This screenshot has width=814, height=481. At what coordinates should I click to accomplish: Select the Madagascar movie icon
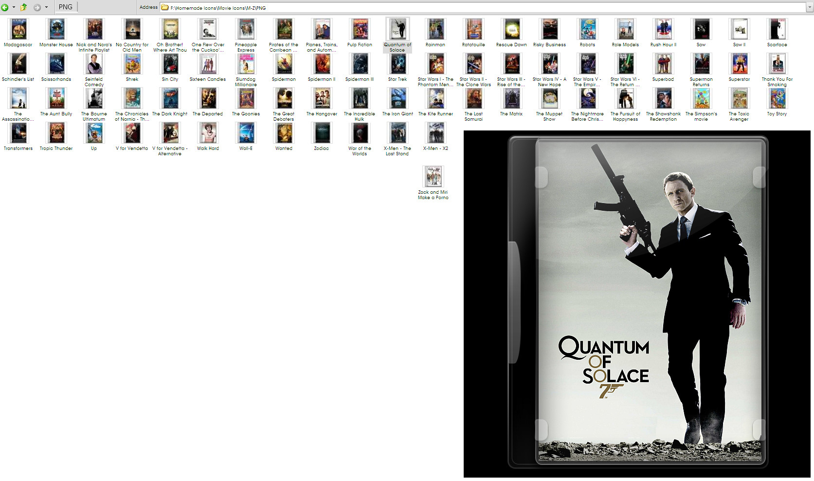click(x=18, y=29)
